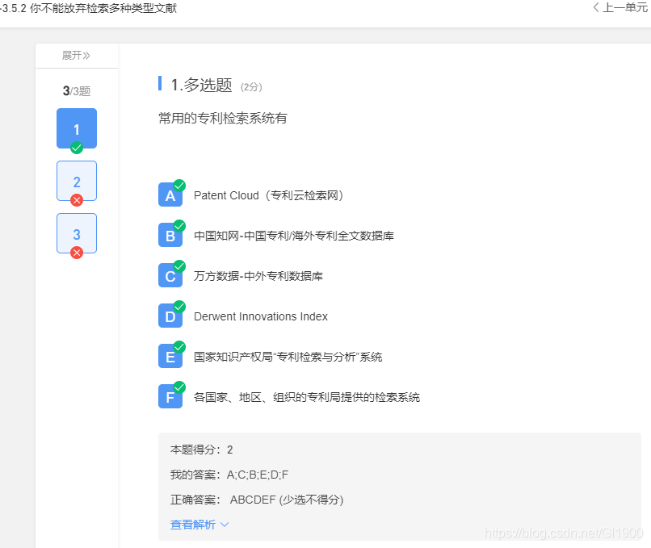The width and height of the screenshot is (651, 548).
Task: Expand 查看解析 answer explanation
Action: [199, 525]
